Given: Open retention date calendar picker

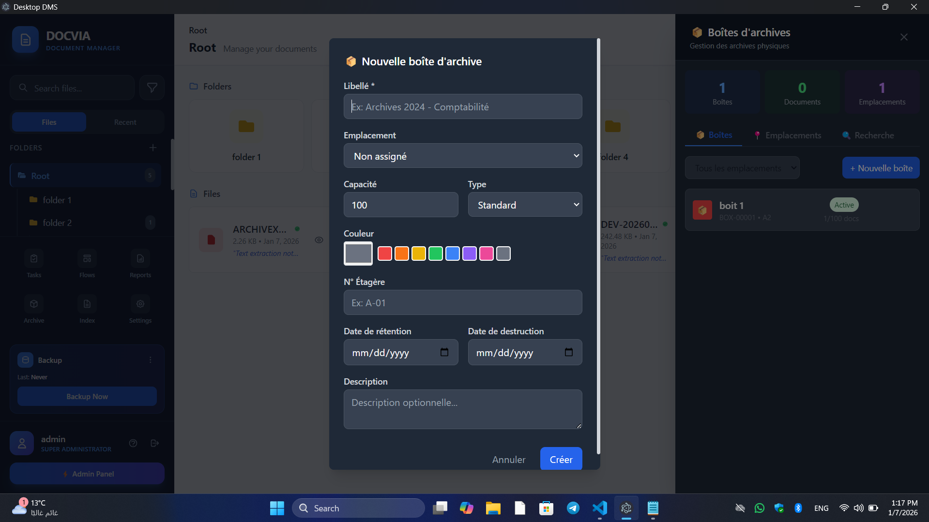Looking at the screenshot, I should point(444,352).
